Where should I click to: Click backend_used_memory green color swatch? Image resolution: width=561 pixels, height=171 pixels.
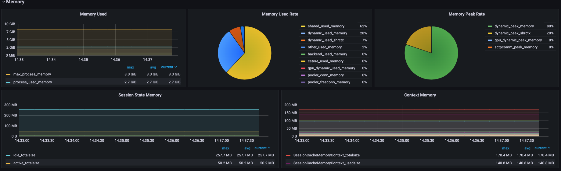pyautogui.click(x=303, y=54)
